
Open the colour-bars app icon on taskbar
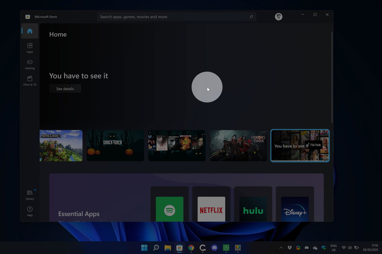pos(238,248)
